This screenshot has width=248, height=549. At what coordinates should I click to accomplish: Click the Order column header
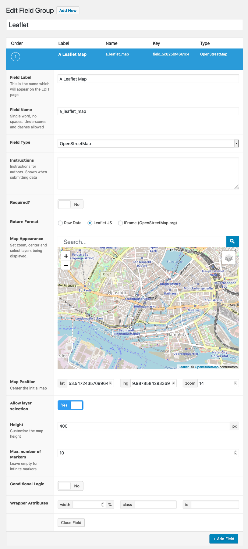[x=17, y=43]
